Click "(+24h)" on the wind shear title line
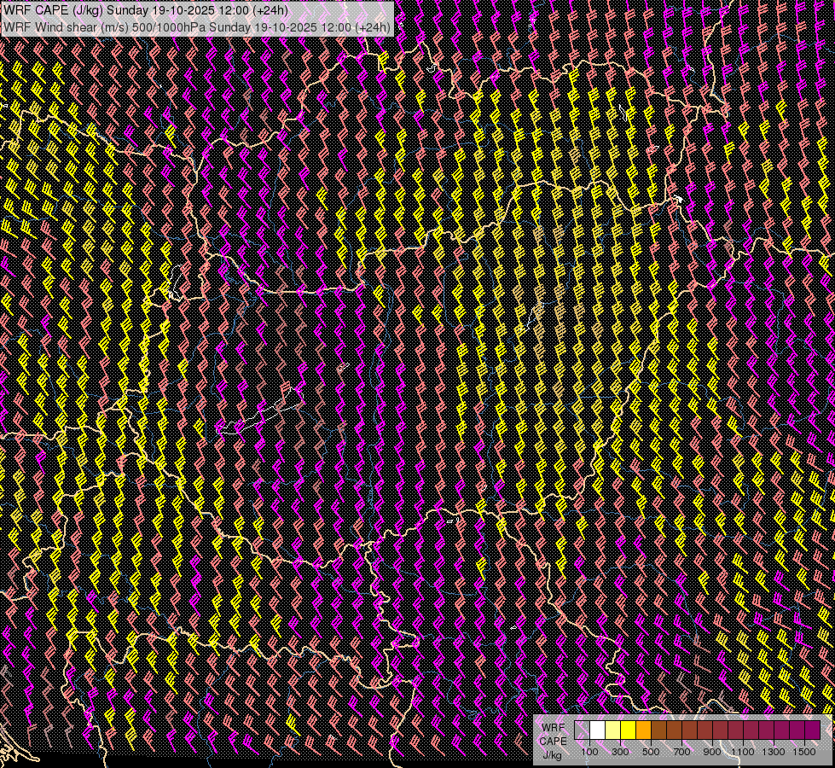This screenshot has height=768, width=835. pyautogui.click(x=371, y=26)
